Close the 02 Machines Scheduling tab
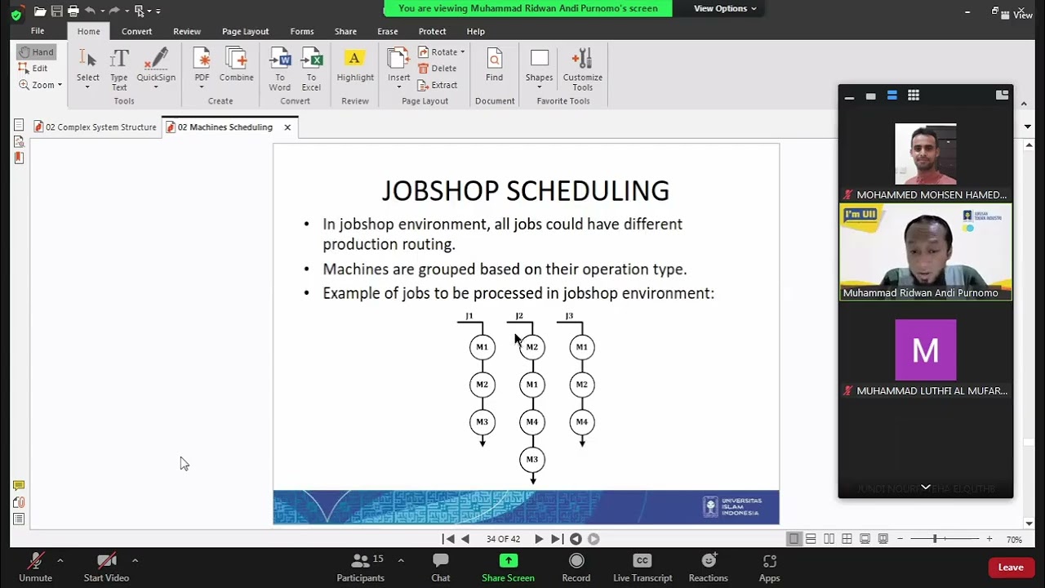This screenshot has height=588, width=1045. [x=287, y=127]
